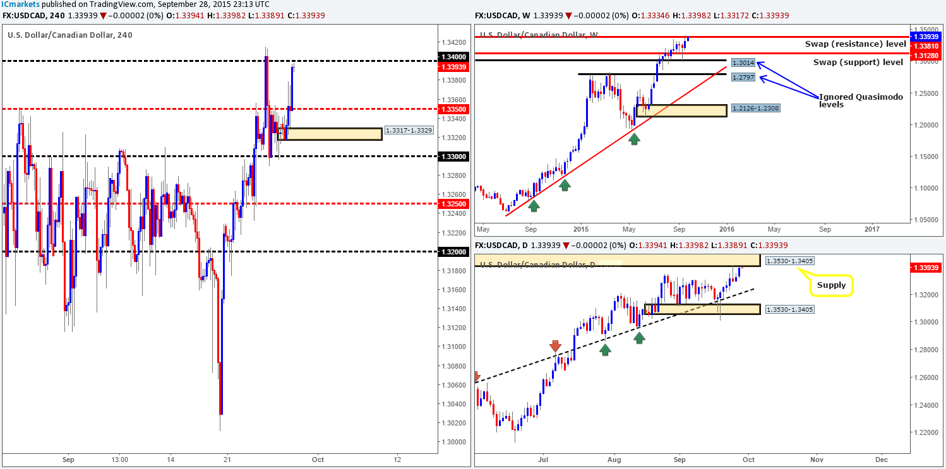Image resolution: width=946 pixels, height=469 pixels.
Task: Click the 1.10000 tick on weekly price axis
Action: [925, 188]
